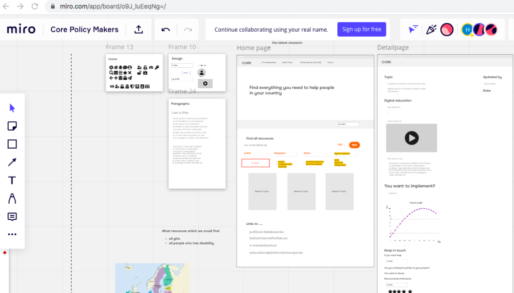Screen dimensions: 514x293
Task: Choose the Pen drawing tool
Action: click(13, 199)
